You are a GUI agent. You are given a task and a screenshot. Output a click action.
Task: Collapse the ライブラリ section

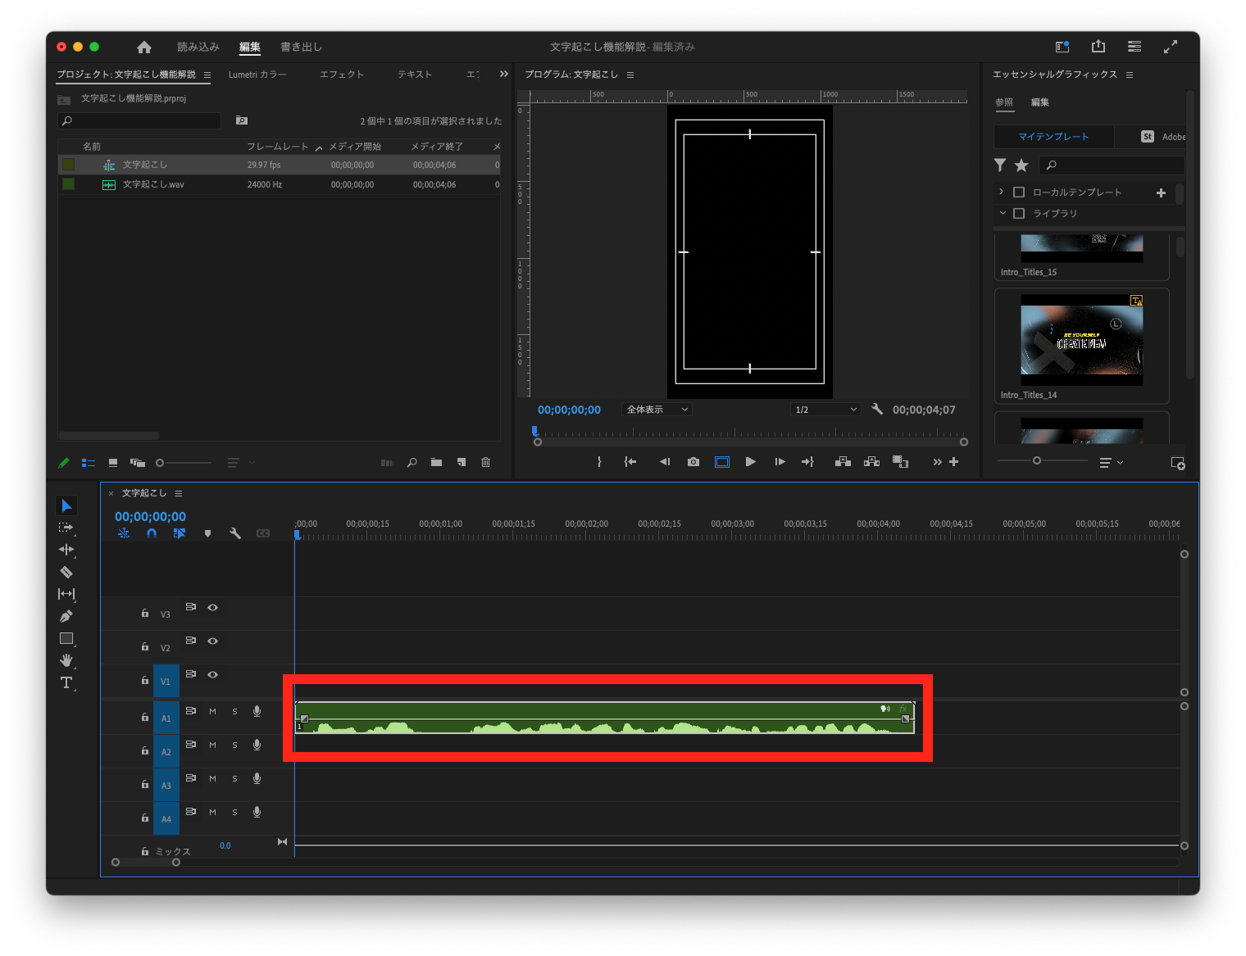click(1002, 213)
